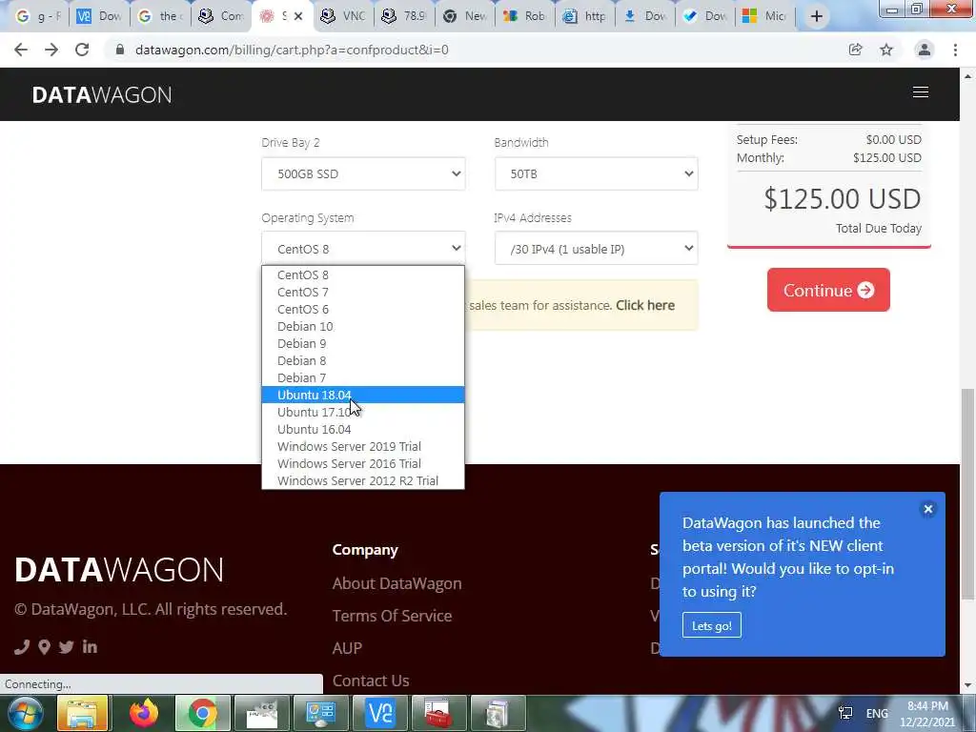Open the Chrome three-dot menu
The height and width of the screenshot is (732, 976).
pos(955,50)
